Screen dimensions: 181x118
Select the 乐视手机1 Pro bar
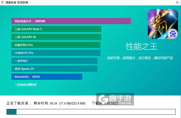tap(56, 45)
